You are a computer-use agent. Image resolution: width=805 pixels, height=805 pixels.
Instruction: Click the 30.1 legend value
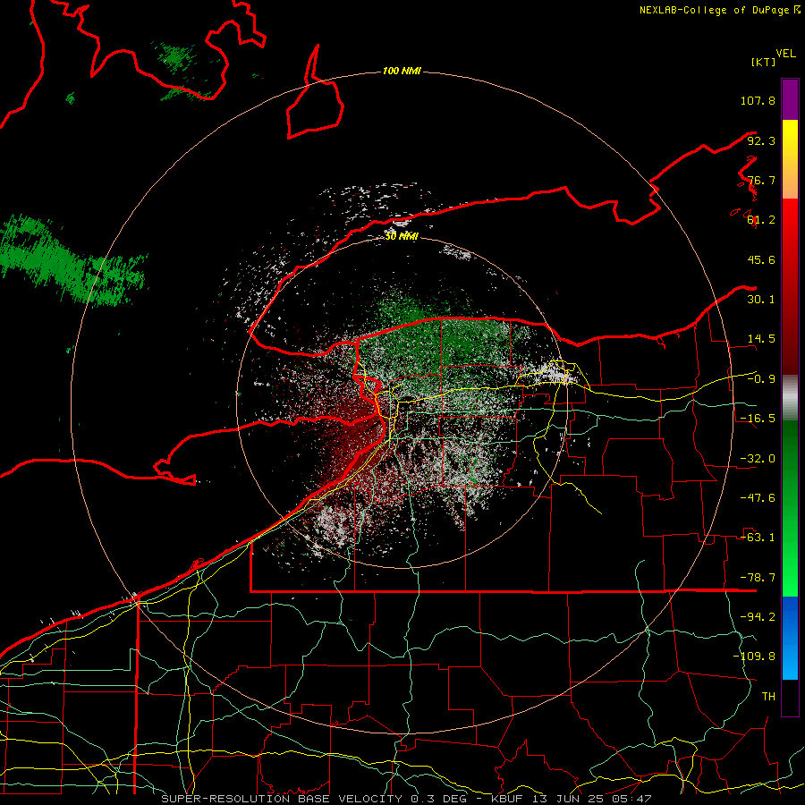(761, 300)
